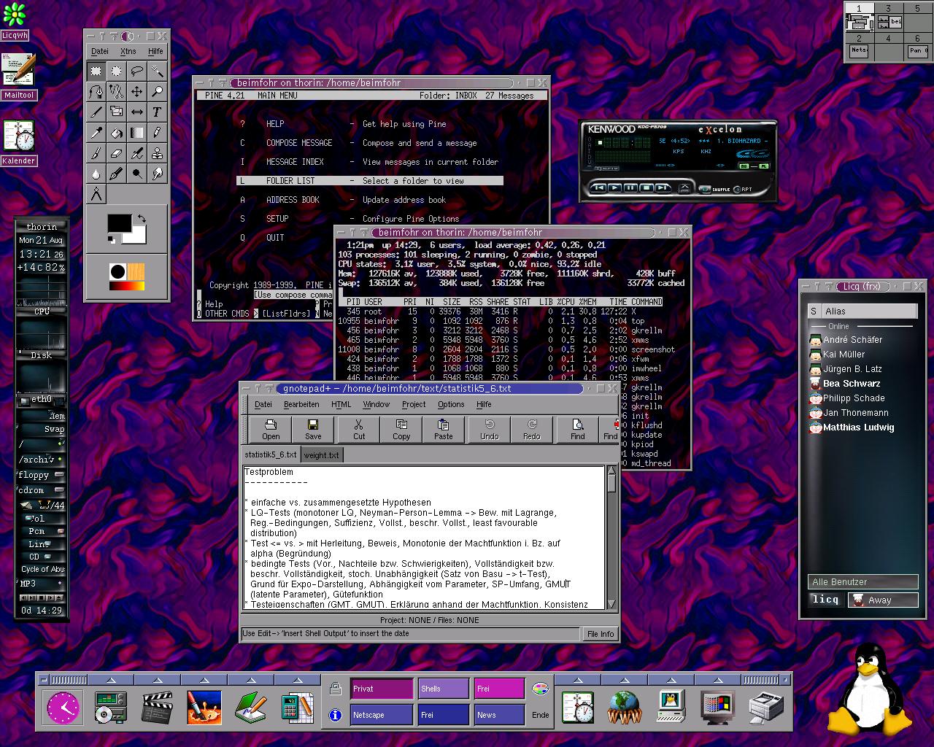Switch to the Netscape desktop button
934x747 pixels.
coord(382,715)
